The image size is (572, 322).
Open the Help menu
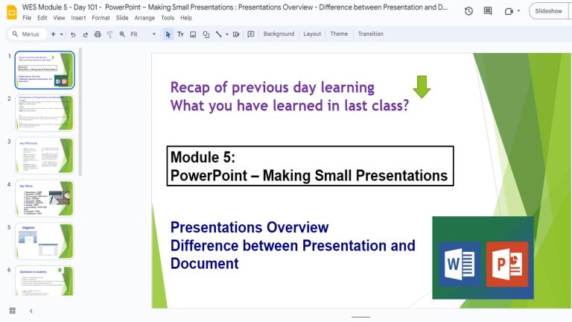click(x=186, y=18)
